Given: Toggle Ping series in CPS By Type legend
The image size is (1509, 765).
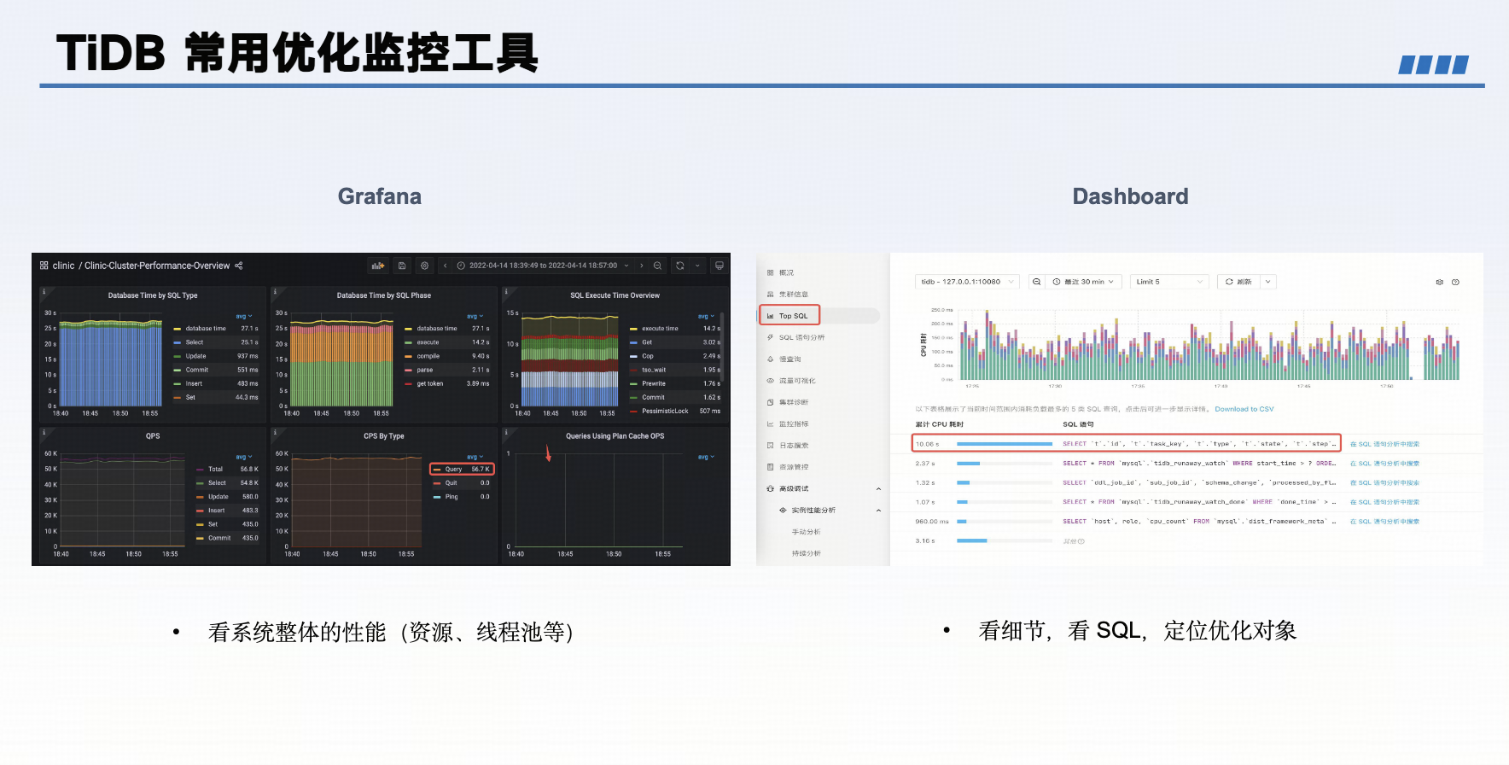Looking at the screenshot, I should [x=452, y=496].
